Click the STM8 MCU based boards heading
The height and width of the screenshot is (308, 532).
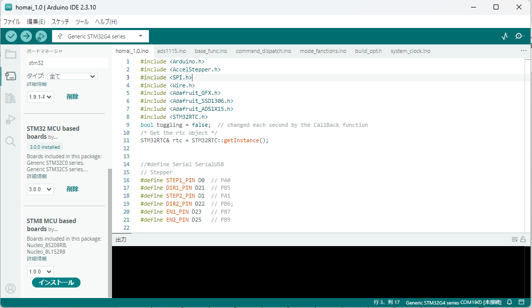(51, 225)
